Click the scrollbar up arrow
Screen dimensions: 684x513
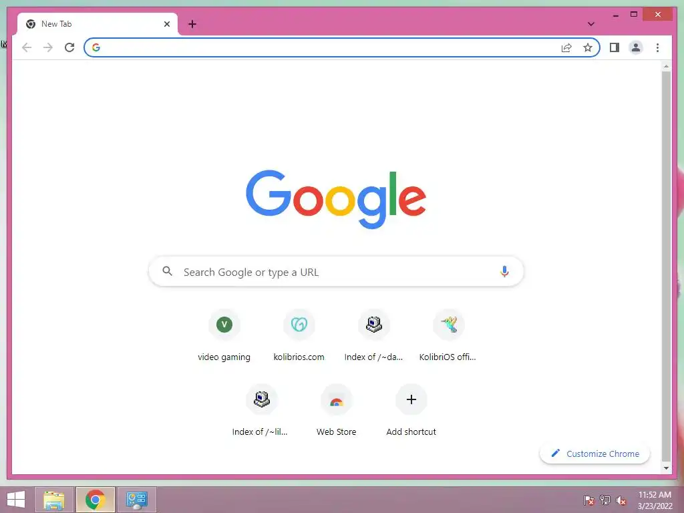tap(666, 66)
